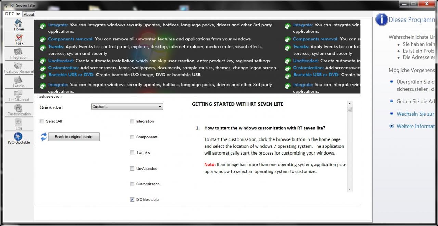
Task: Check the Un-Attended task checkbox
Action: 132,168
